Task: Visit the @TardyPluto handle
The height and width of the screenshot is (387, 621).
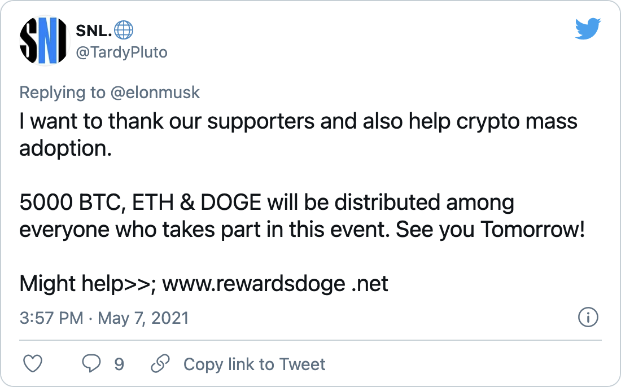Action: click(x=121, y=52)
